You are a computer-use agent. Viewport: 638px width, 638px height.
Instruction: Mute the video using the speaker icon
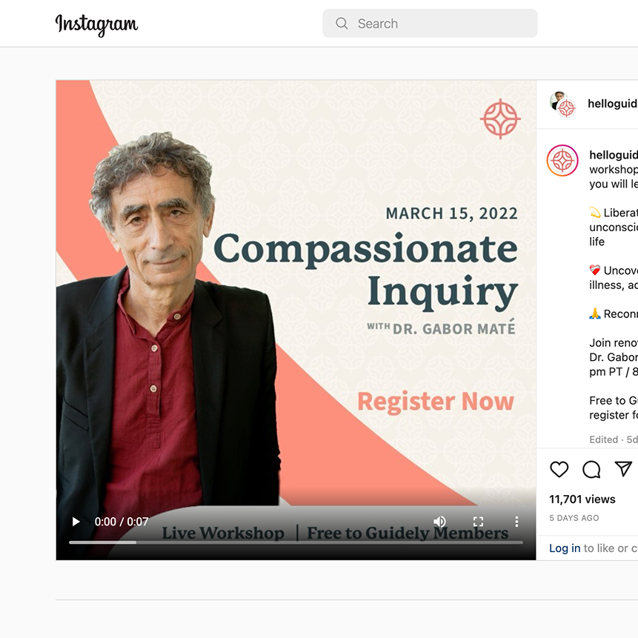(439, 522)
